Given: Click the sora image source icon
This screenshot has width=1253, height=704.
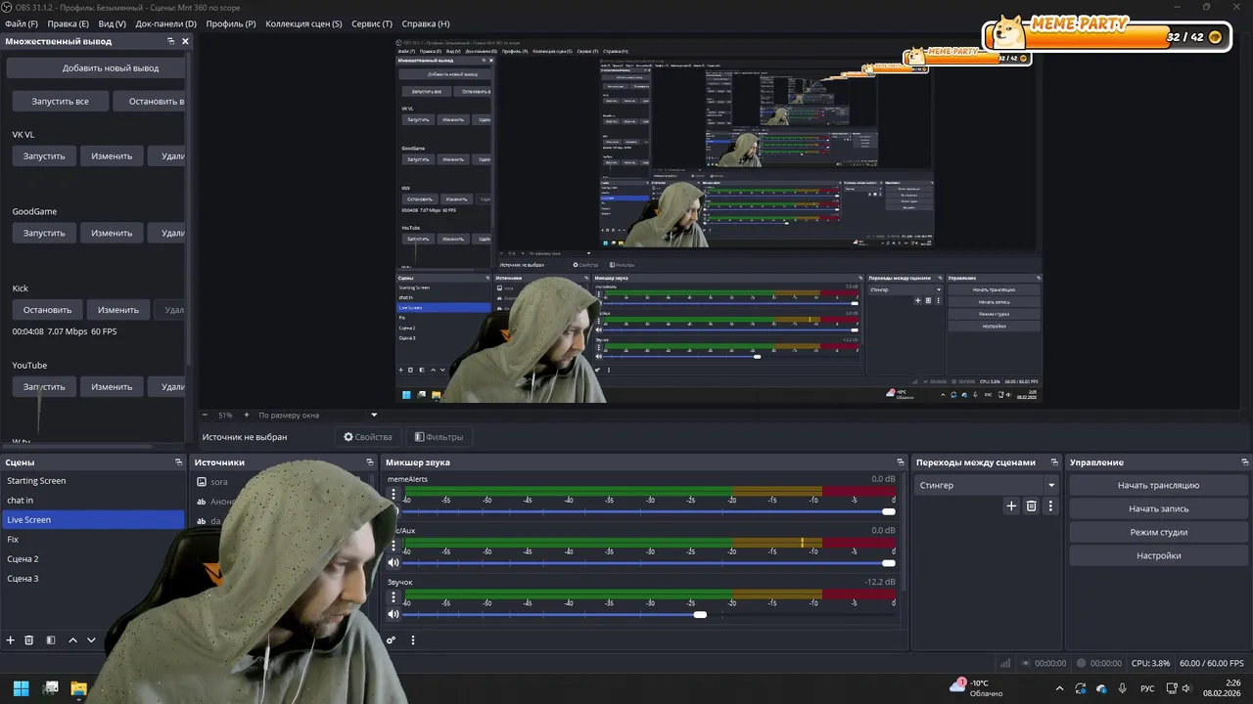Looking at the screenshot, I should point(202,482).
